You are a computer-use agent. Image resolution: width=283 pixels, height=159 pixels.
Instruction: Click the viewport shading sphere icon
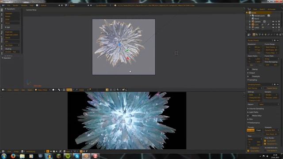pos(54,90)
